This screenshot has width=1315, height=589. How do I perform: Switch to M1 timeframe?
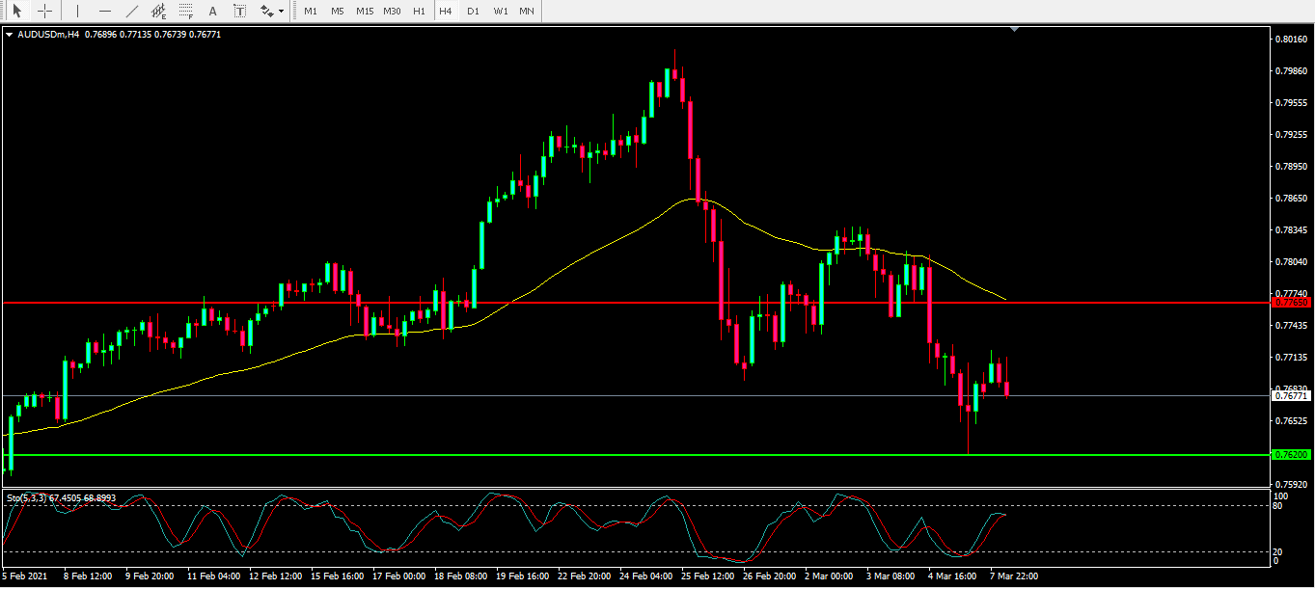coord(311,12)
